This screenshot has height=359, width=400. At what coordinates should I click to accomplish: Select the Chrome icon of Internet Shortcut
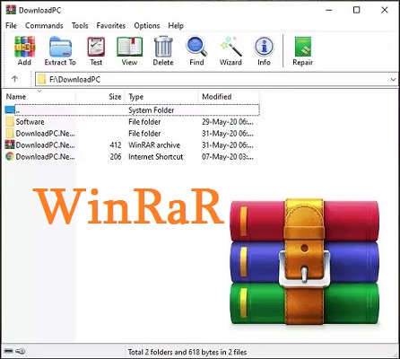coord(10,156)
